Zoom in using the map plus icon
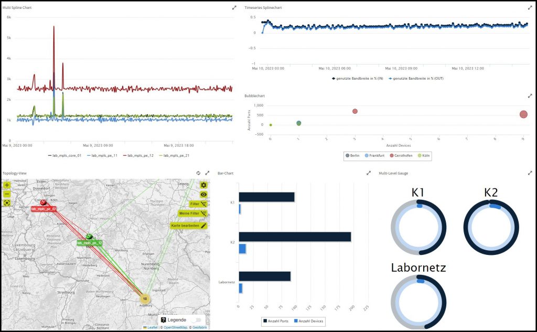Screen dimensions: 537x332 click(7, 185)
